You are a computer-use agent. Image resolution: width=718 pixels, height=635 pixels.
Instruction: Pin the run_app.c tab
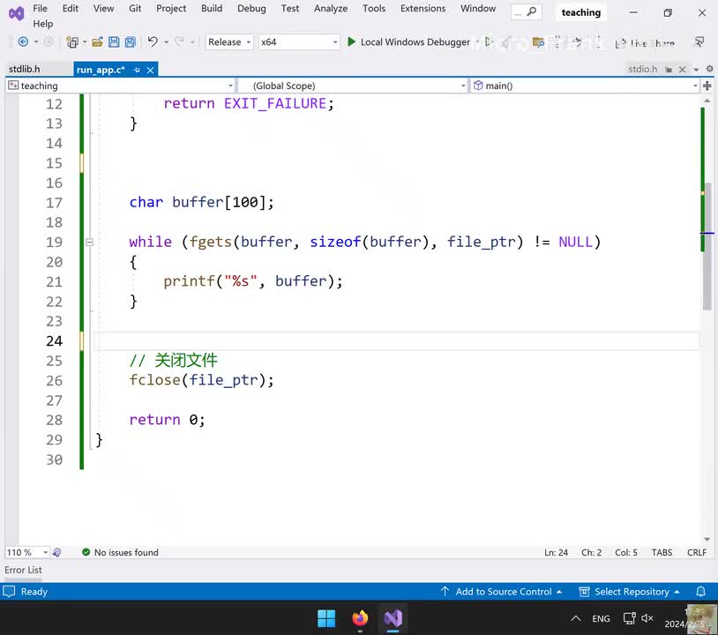coord(137,70)
